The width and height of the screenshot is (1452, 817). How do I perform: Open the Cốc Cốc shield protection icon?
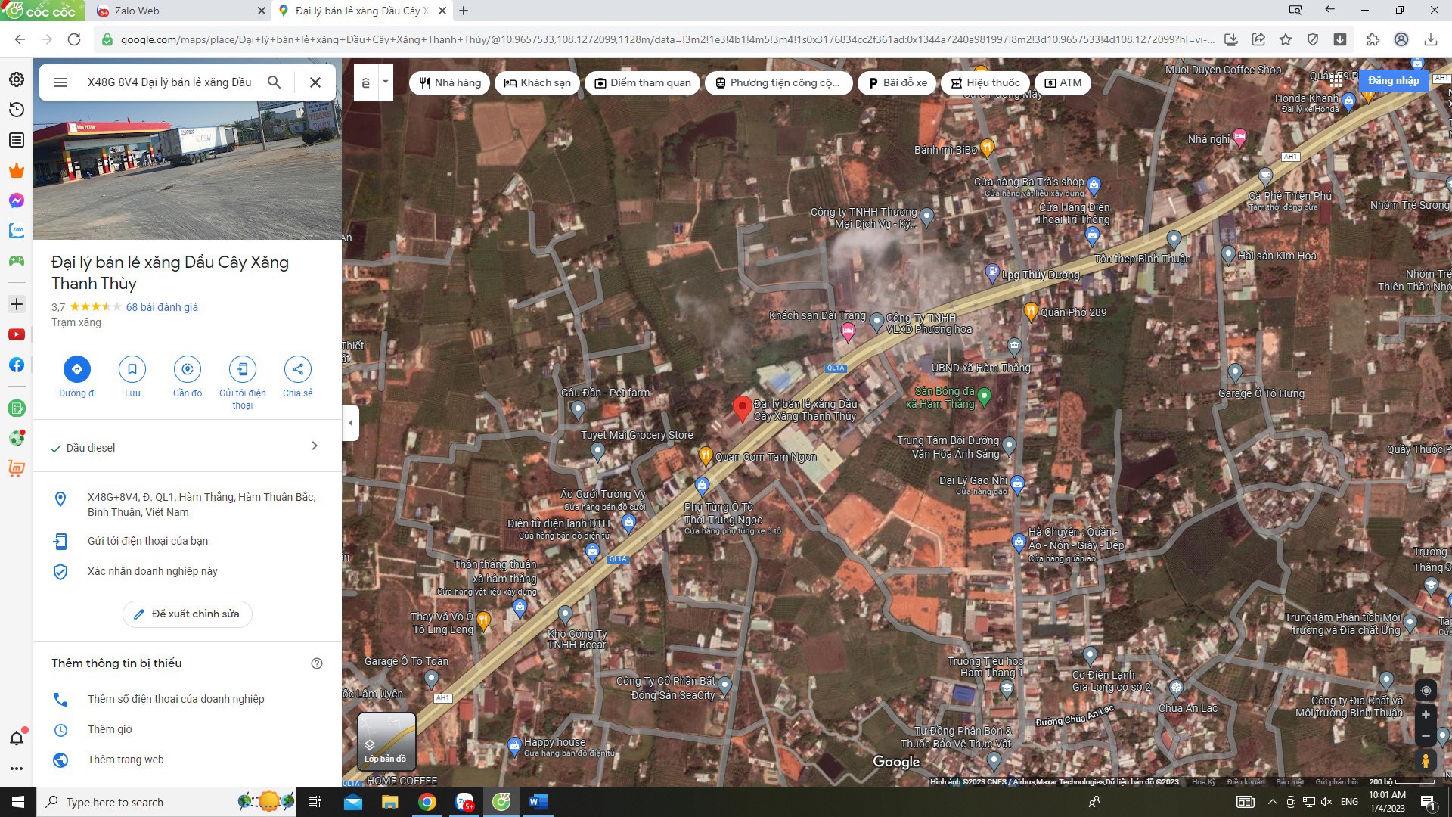click(1313, 39)
